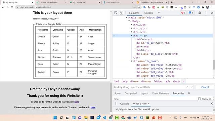Select the td value="td1_value" Richard node

(x=159, y=65)
